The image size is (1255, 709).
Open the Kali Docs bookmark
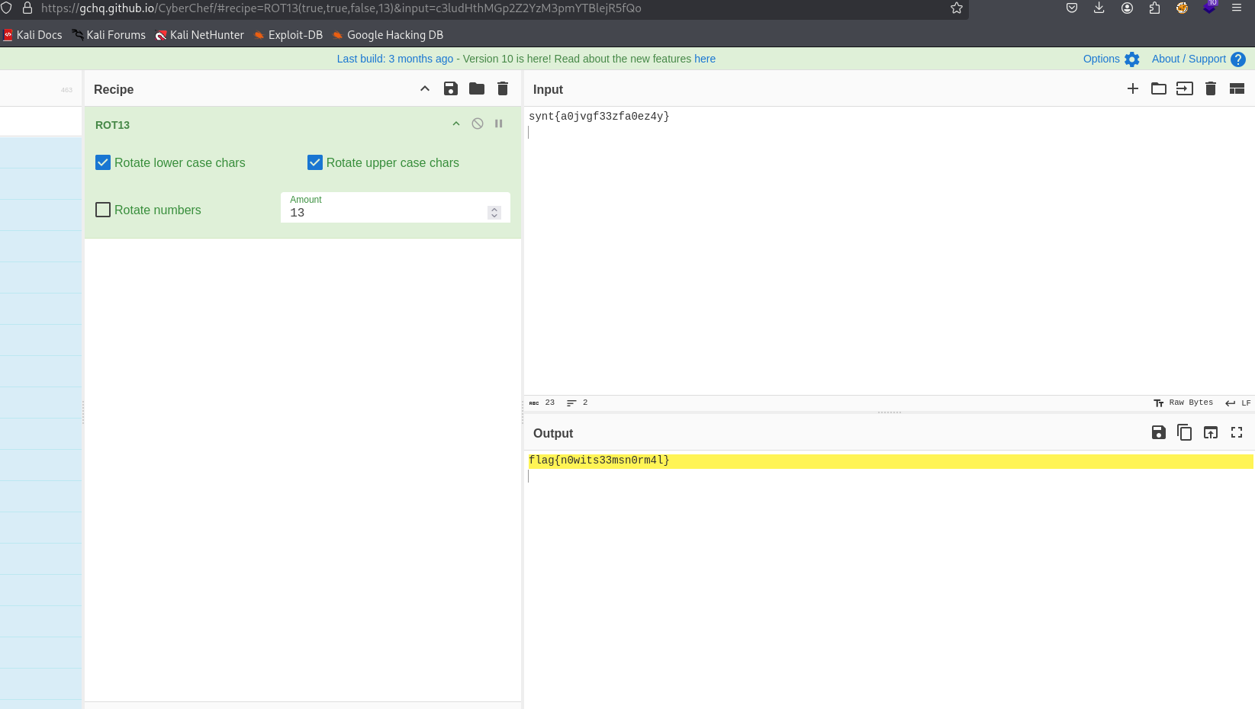pyautogui.click(x=33, y=35)
